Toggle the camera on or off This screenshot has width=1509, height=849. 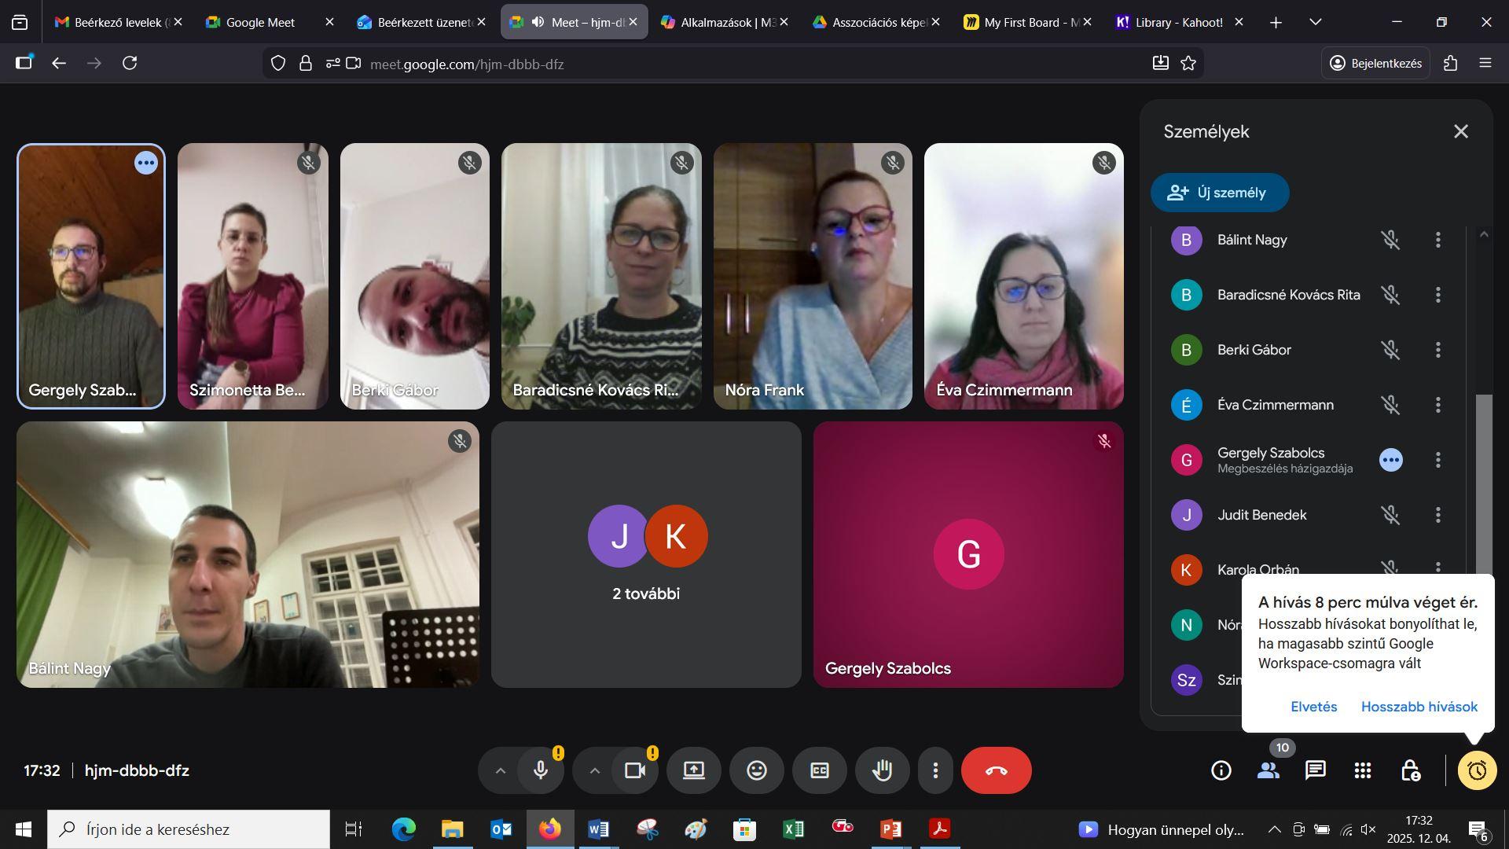coord(634,770)
